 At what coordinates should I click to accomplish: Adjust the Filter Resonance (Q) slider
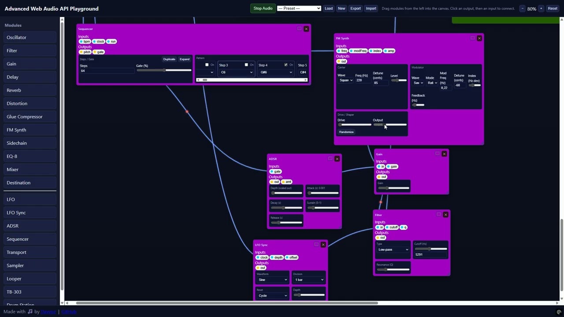393,269
